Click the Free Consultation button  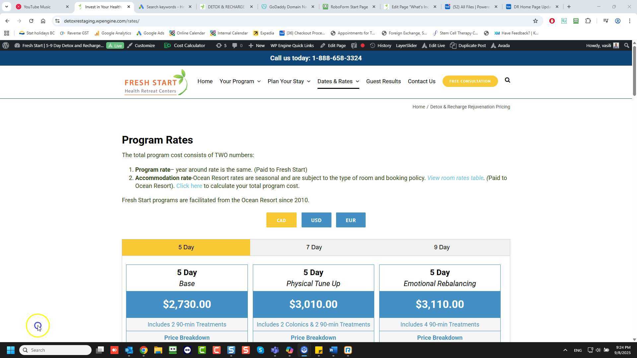(469, 81)
